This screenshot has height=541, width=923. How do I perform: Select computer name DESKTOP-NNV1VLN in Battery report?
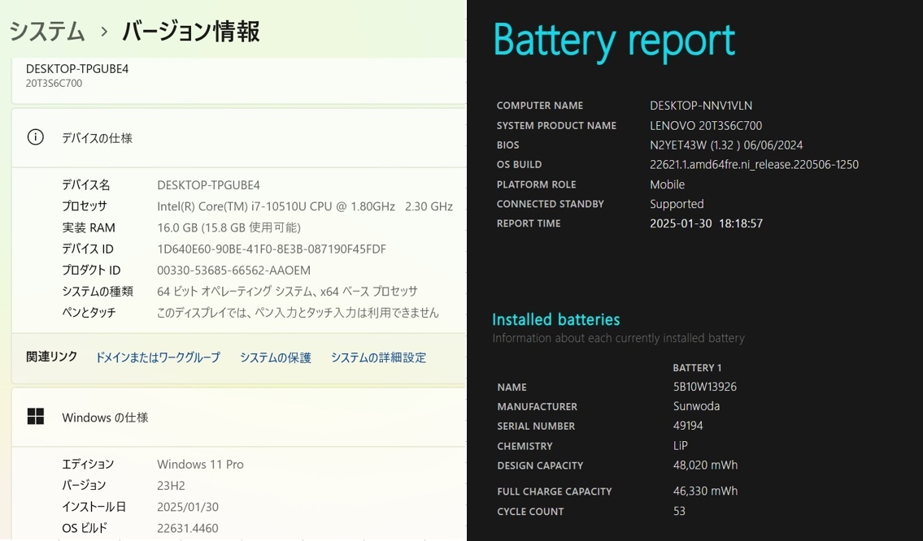tap(701, 106)
